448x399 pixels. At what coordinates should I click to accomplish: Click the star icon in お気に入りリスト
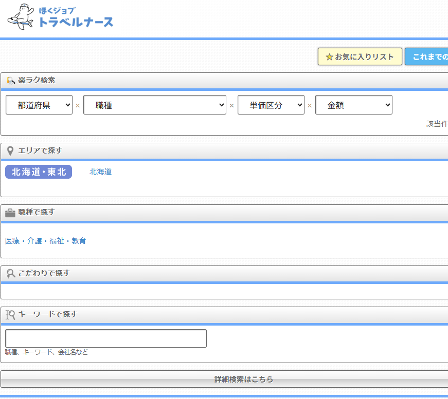coord(329,57)
